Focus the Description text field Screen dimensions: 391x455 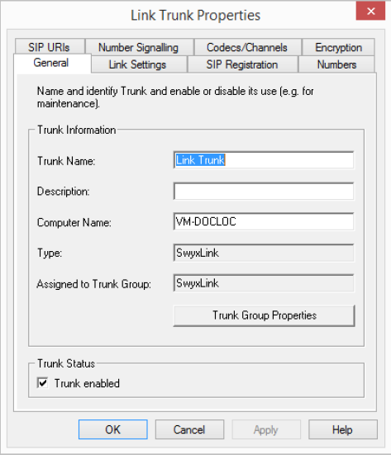coord(264,191)
